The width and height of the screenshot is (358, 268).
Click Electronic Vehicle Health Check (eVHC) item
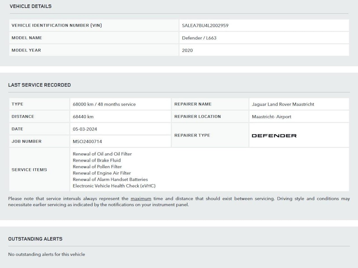114,186
